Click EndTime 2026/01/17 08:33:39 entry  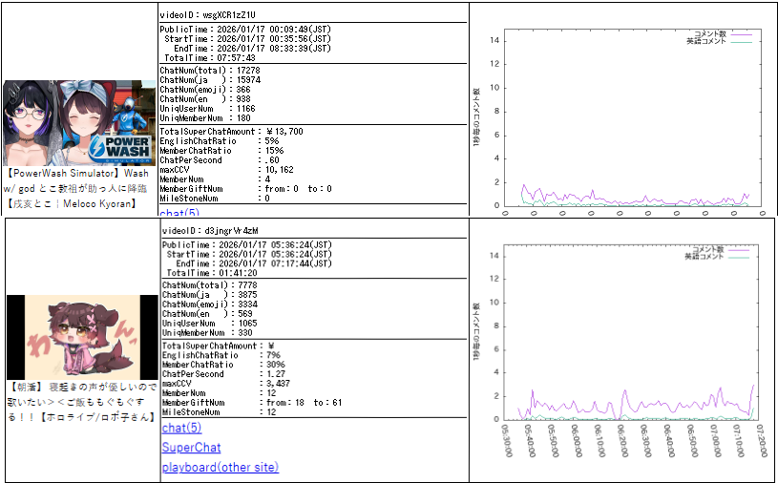[x=252, y=49]
